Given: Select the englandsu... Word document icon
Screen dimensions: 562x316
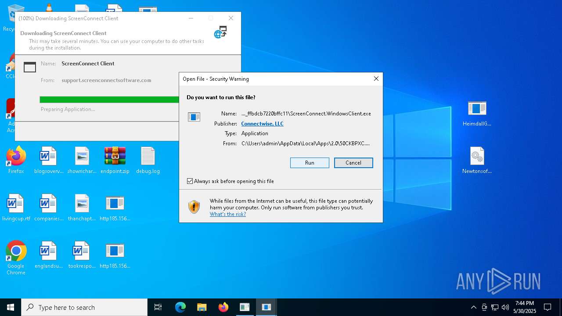Looking at the screenshot, I should (x=49, y=255).
